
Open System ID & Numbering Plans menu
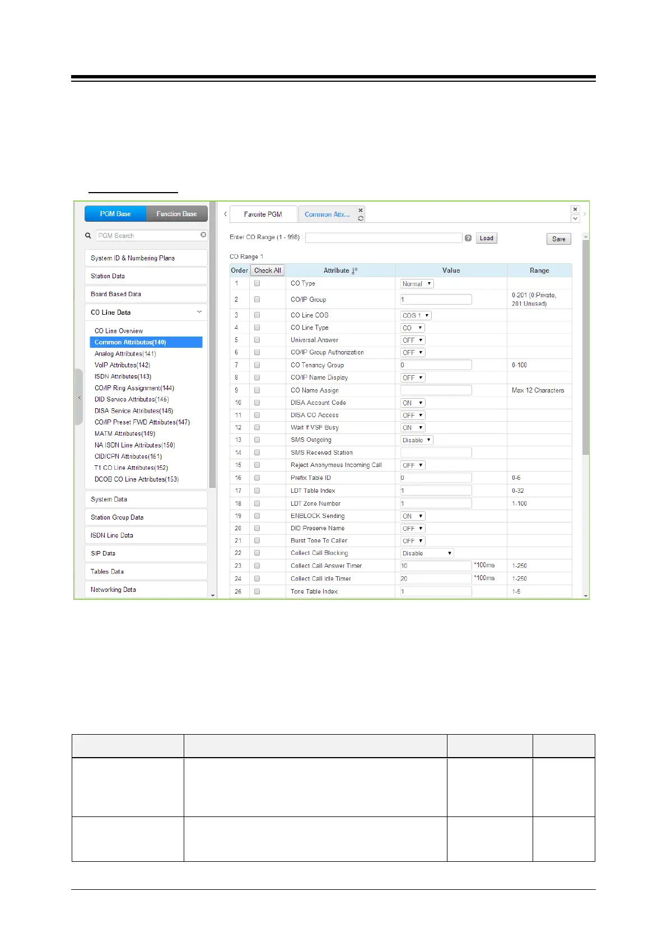point(146,258)
